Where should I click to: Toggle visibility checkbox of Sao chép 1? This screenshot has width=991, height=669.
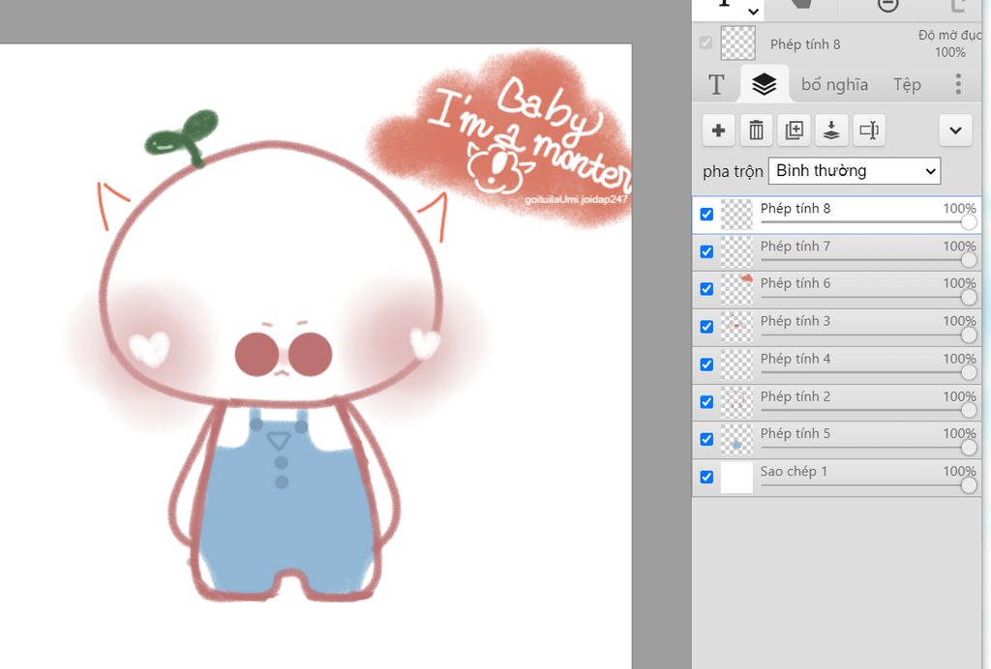pyautogui.click(x=706, y=478)
